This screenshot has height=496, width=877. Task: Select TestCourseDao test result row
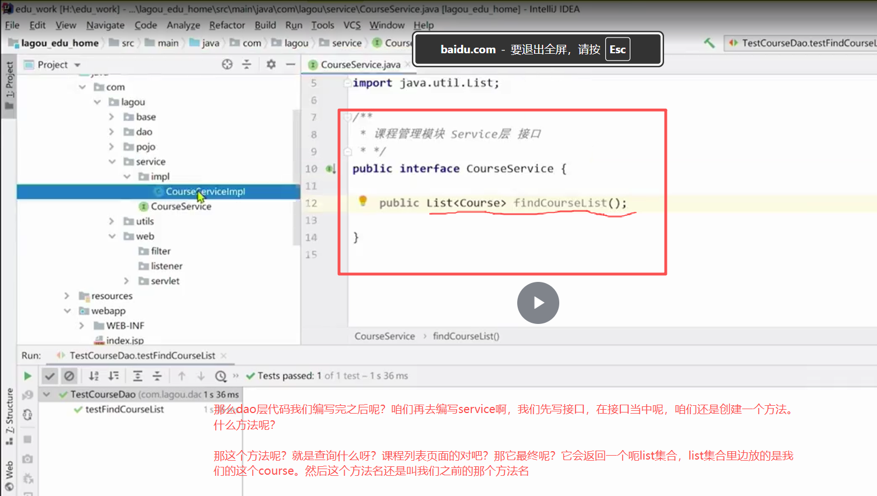140,395
